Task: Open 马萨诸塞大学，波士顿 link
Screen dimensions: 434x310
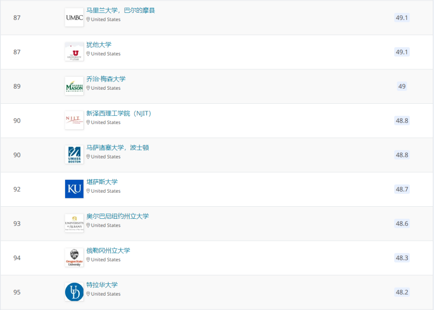Action: coord(118,148)
